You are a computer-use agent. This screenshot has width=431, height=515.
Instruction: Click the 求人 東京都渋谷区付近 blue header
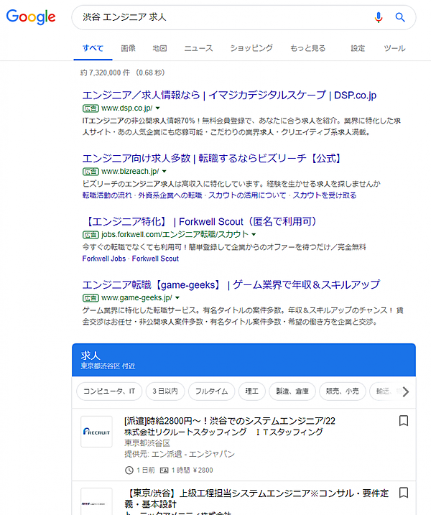244,360
